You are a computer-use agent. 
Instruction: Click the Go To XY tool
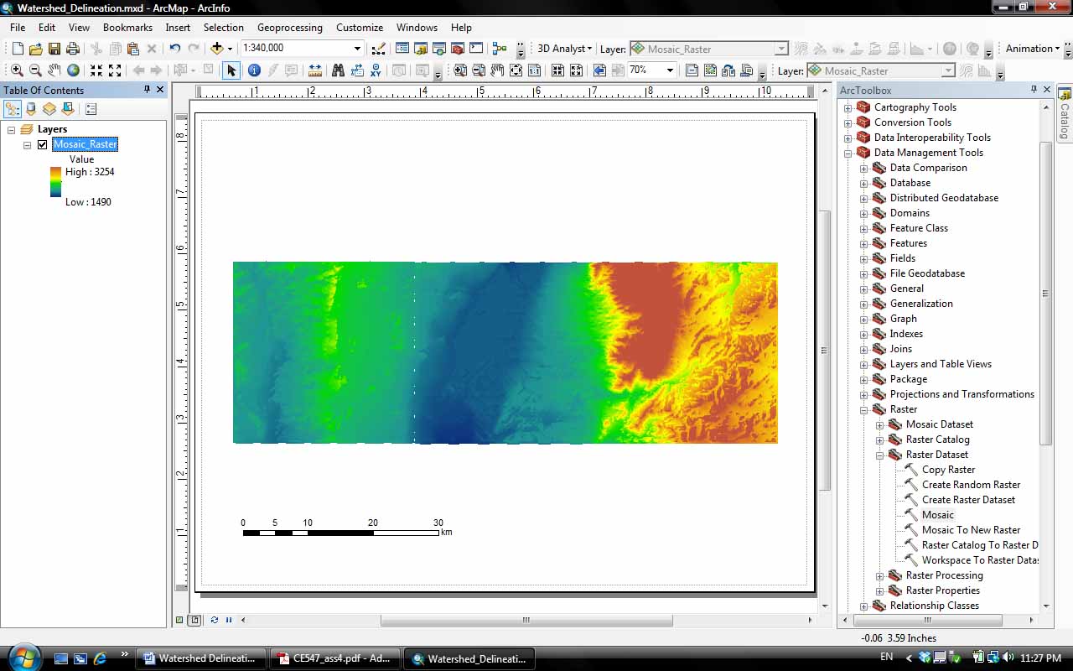tap(376, 70)
